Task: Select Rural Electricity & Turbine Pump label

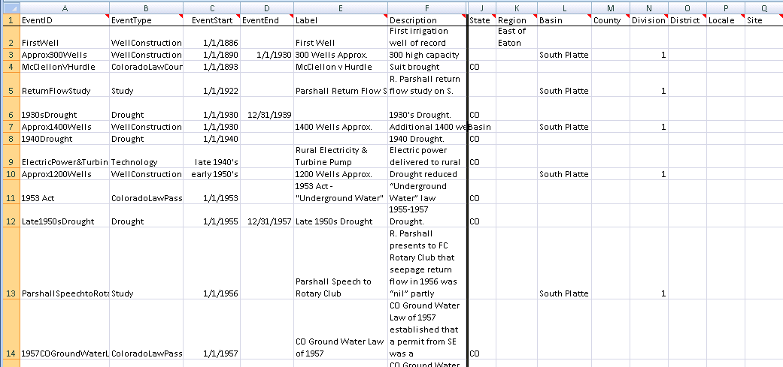Action: 341,156
